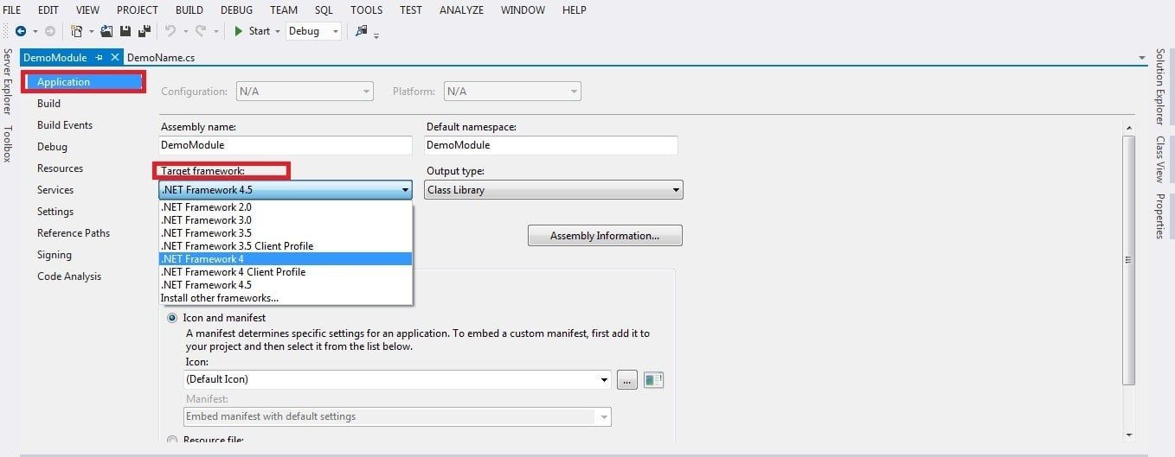Click the New Project toolbar icon

tap(77, 31)
